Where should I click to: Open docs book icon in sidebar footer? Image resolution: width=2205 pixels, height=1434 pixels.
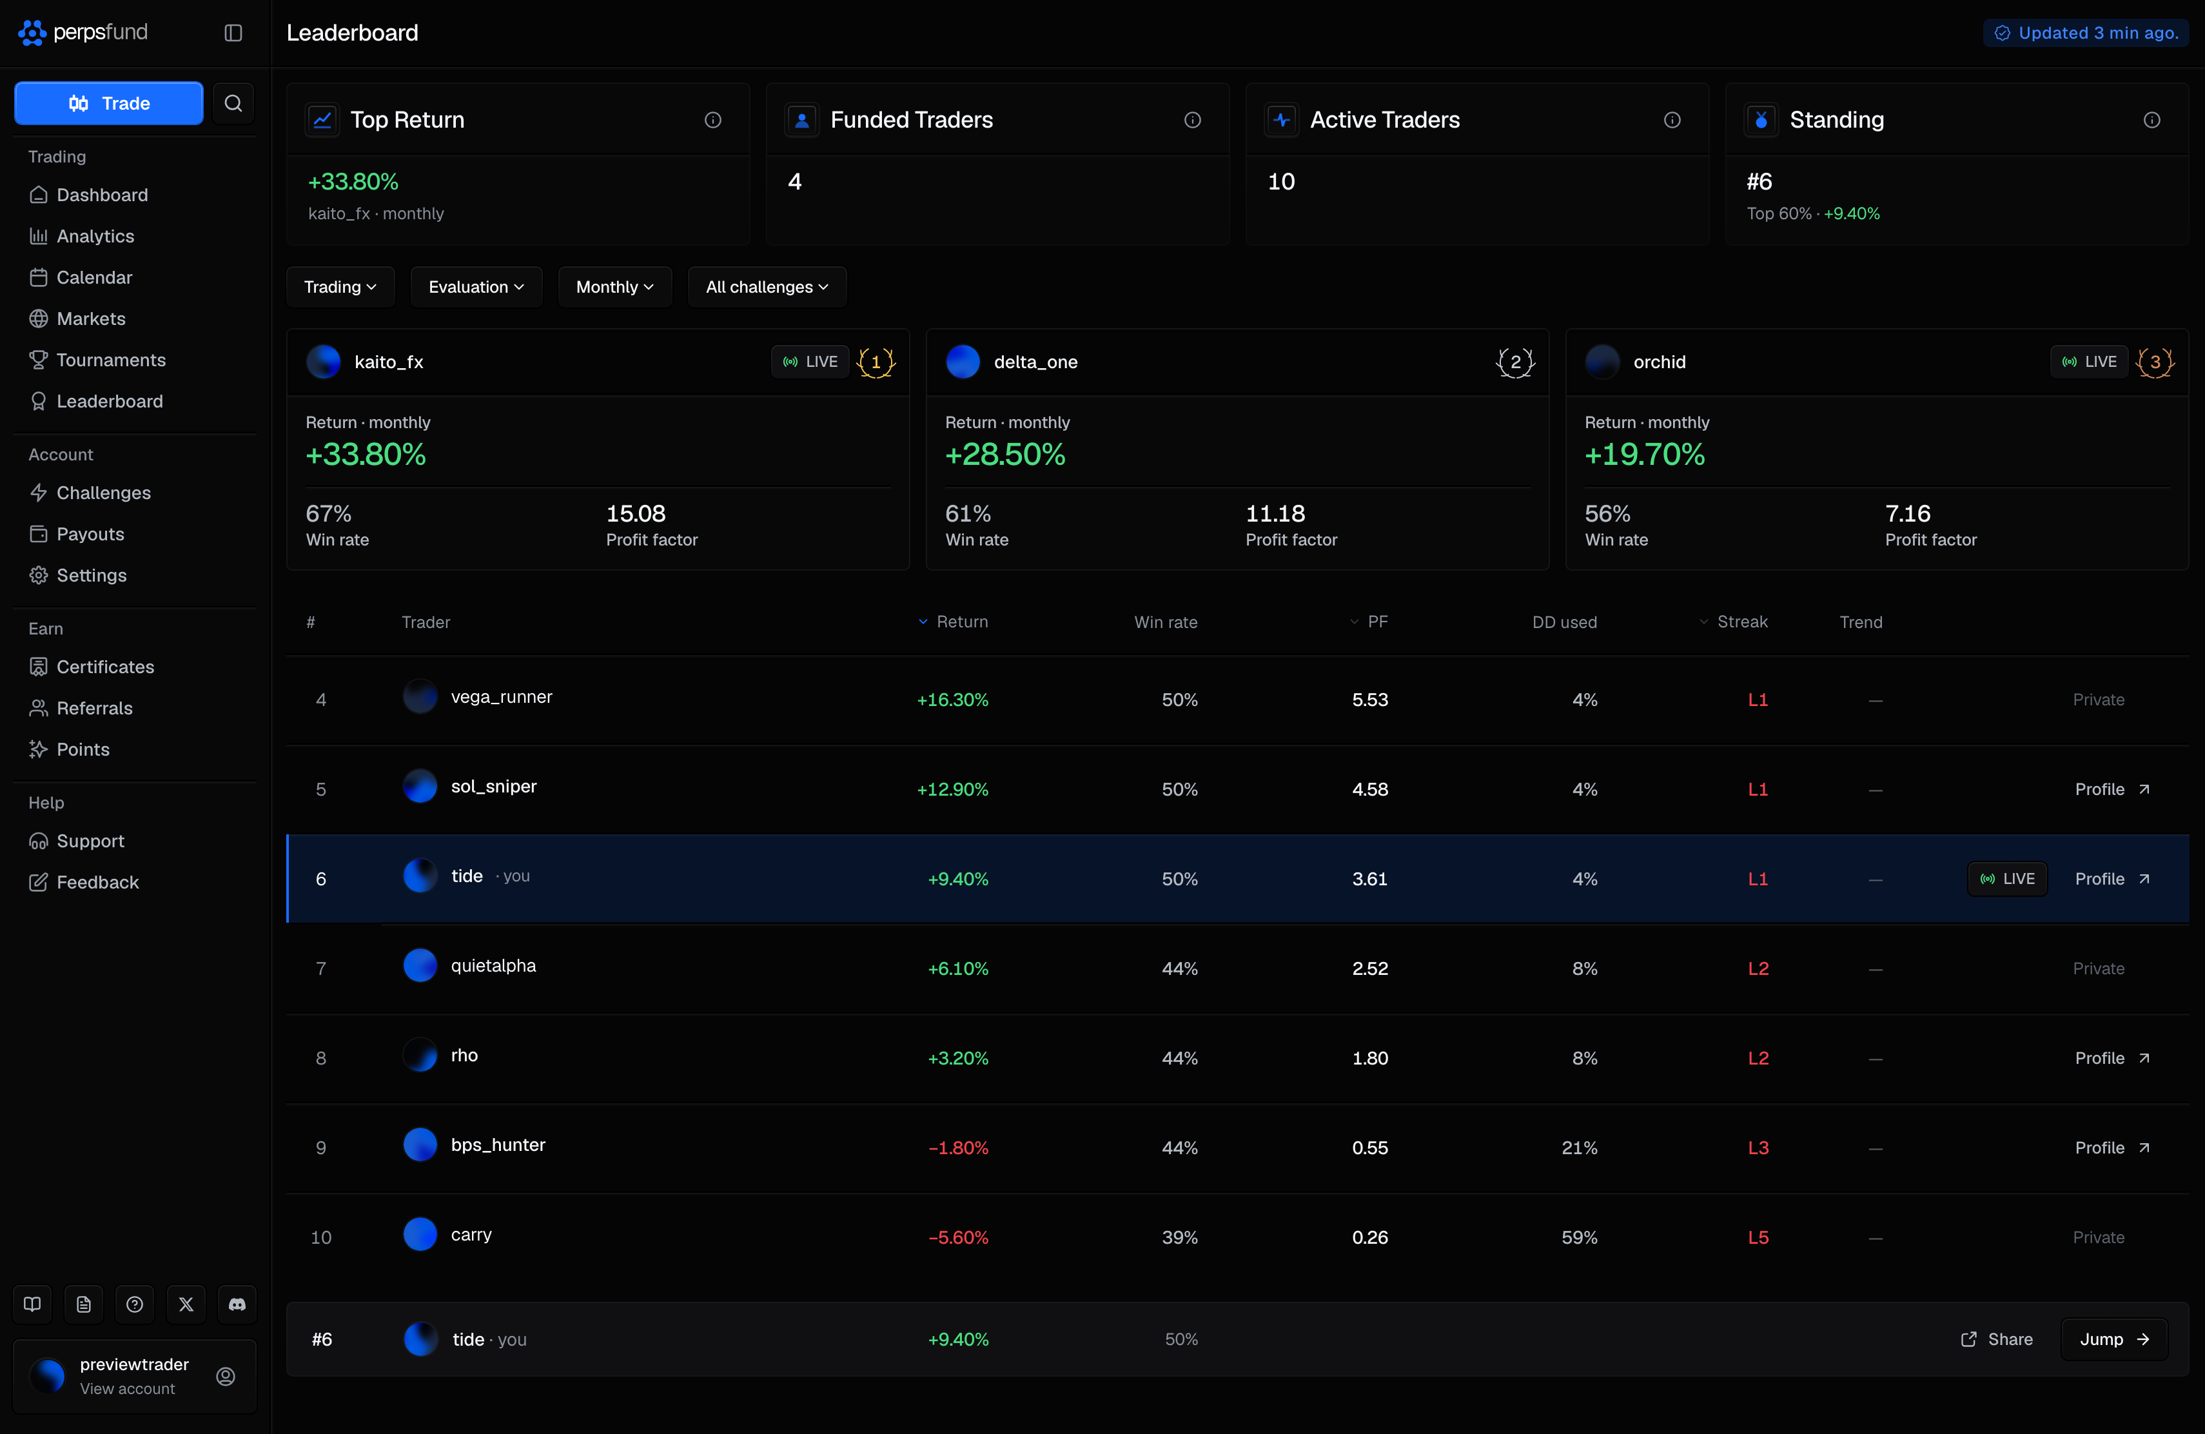(32, 1304)
